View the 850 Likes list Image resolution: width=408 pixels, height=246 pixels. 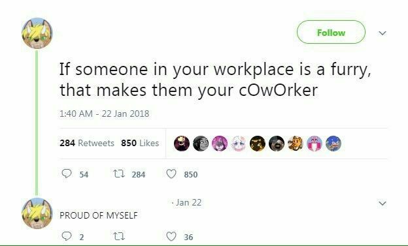pyautogui.click(x=140, y=143)
